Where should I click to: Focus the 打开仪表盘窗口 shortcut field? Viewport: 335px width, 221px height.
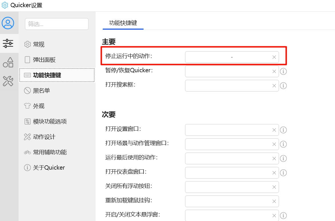point(232,173)
